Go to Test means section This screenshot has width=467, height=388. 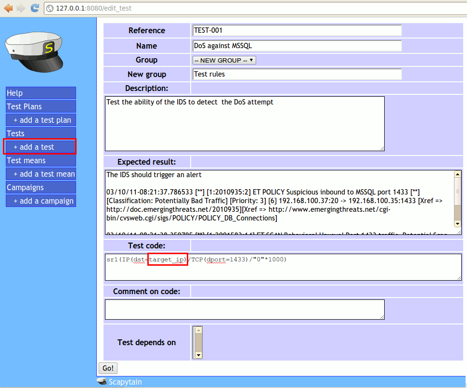pyautogui.click(x=41, y=160)
